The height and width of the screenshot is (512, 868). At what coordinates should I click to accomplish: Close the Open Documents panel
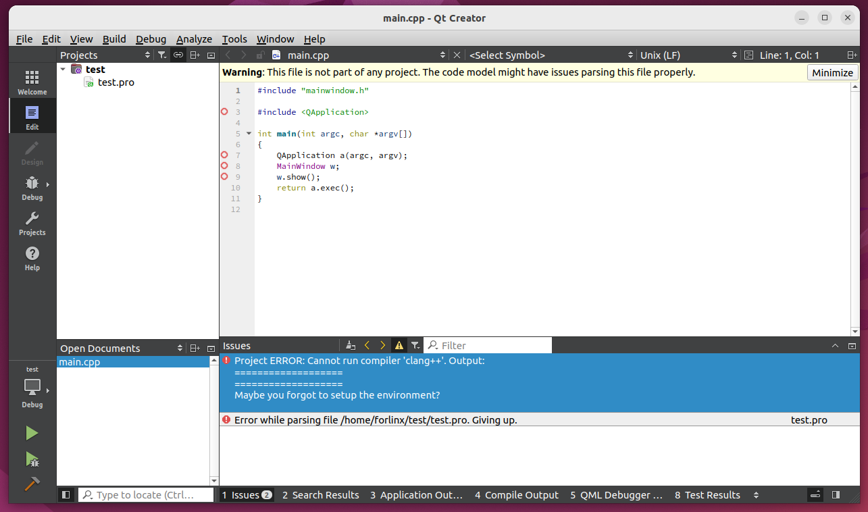tap(211, 349)
